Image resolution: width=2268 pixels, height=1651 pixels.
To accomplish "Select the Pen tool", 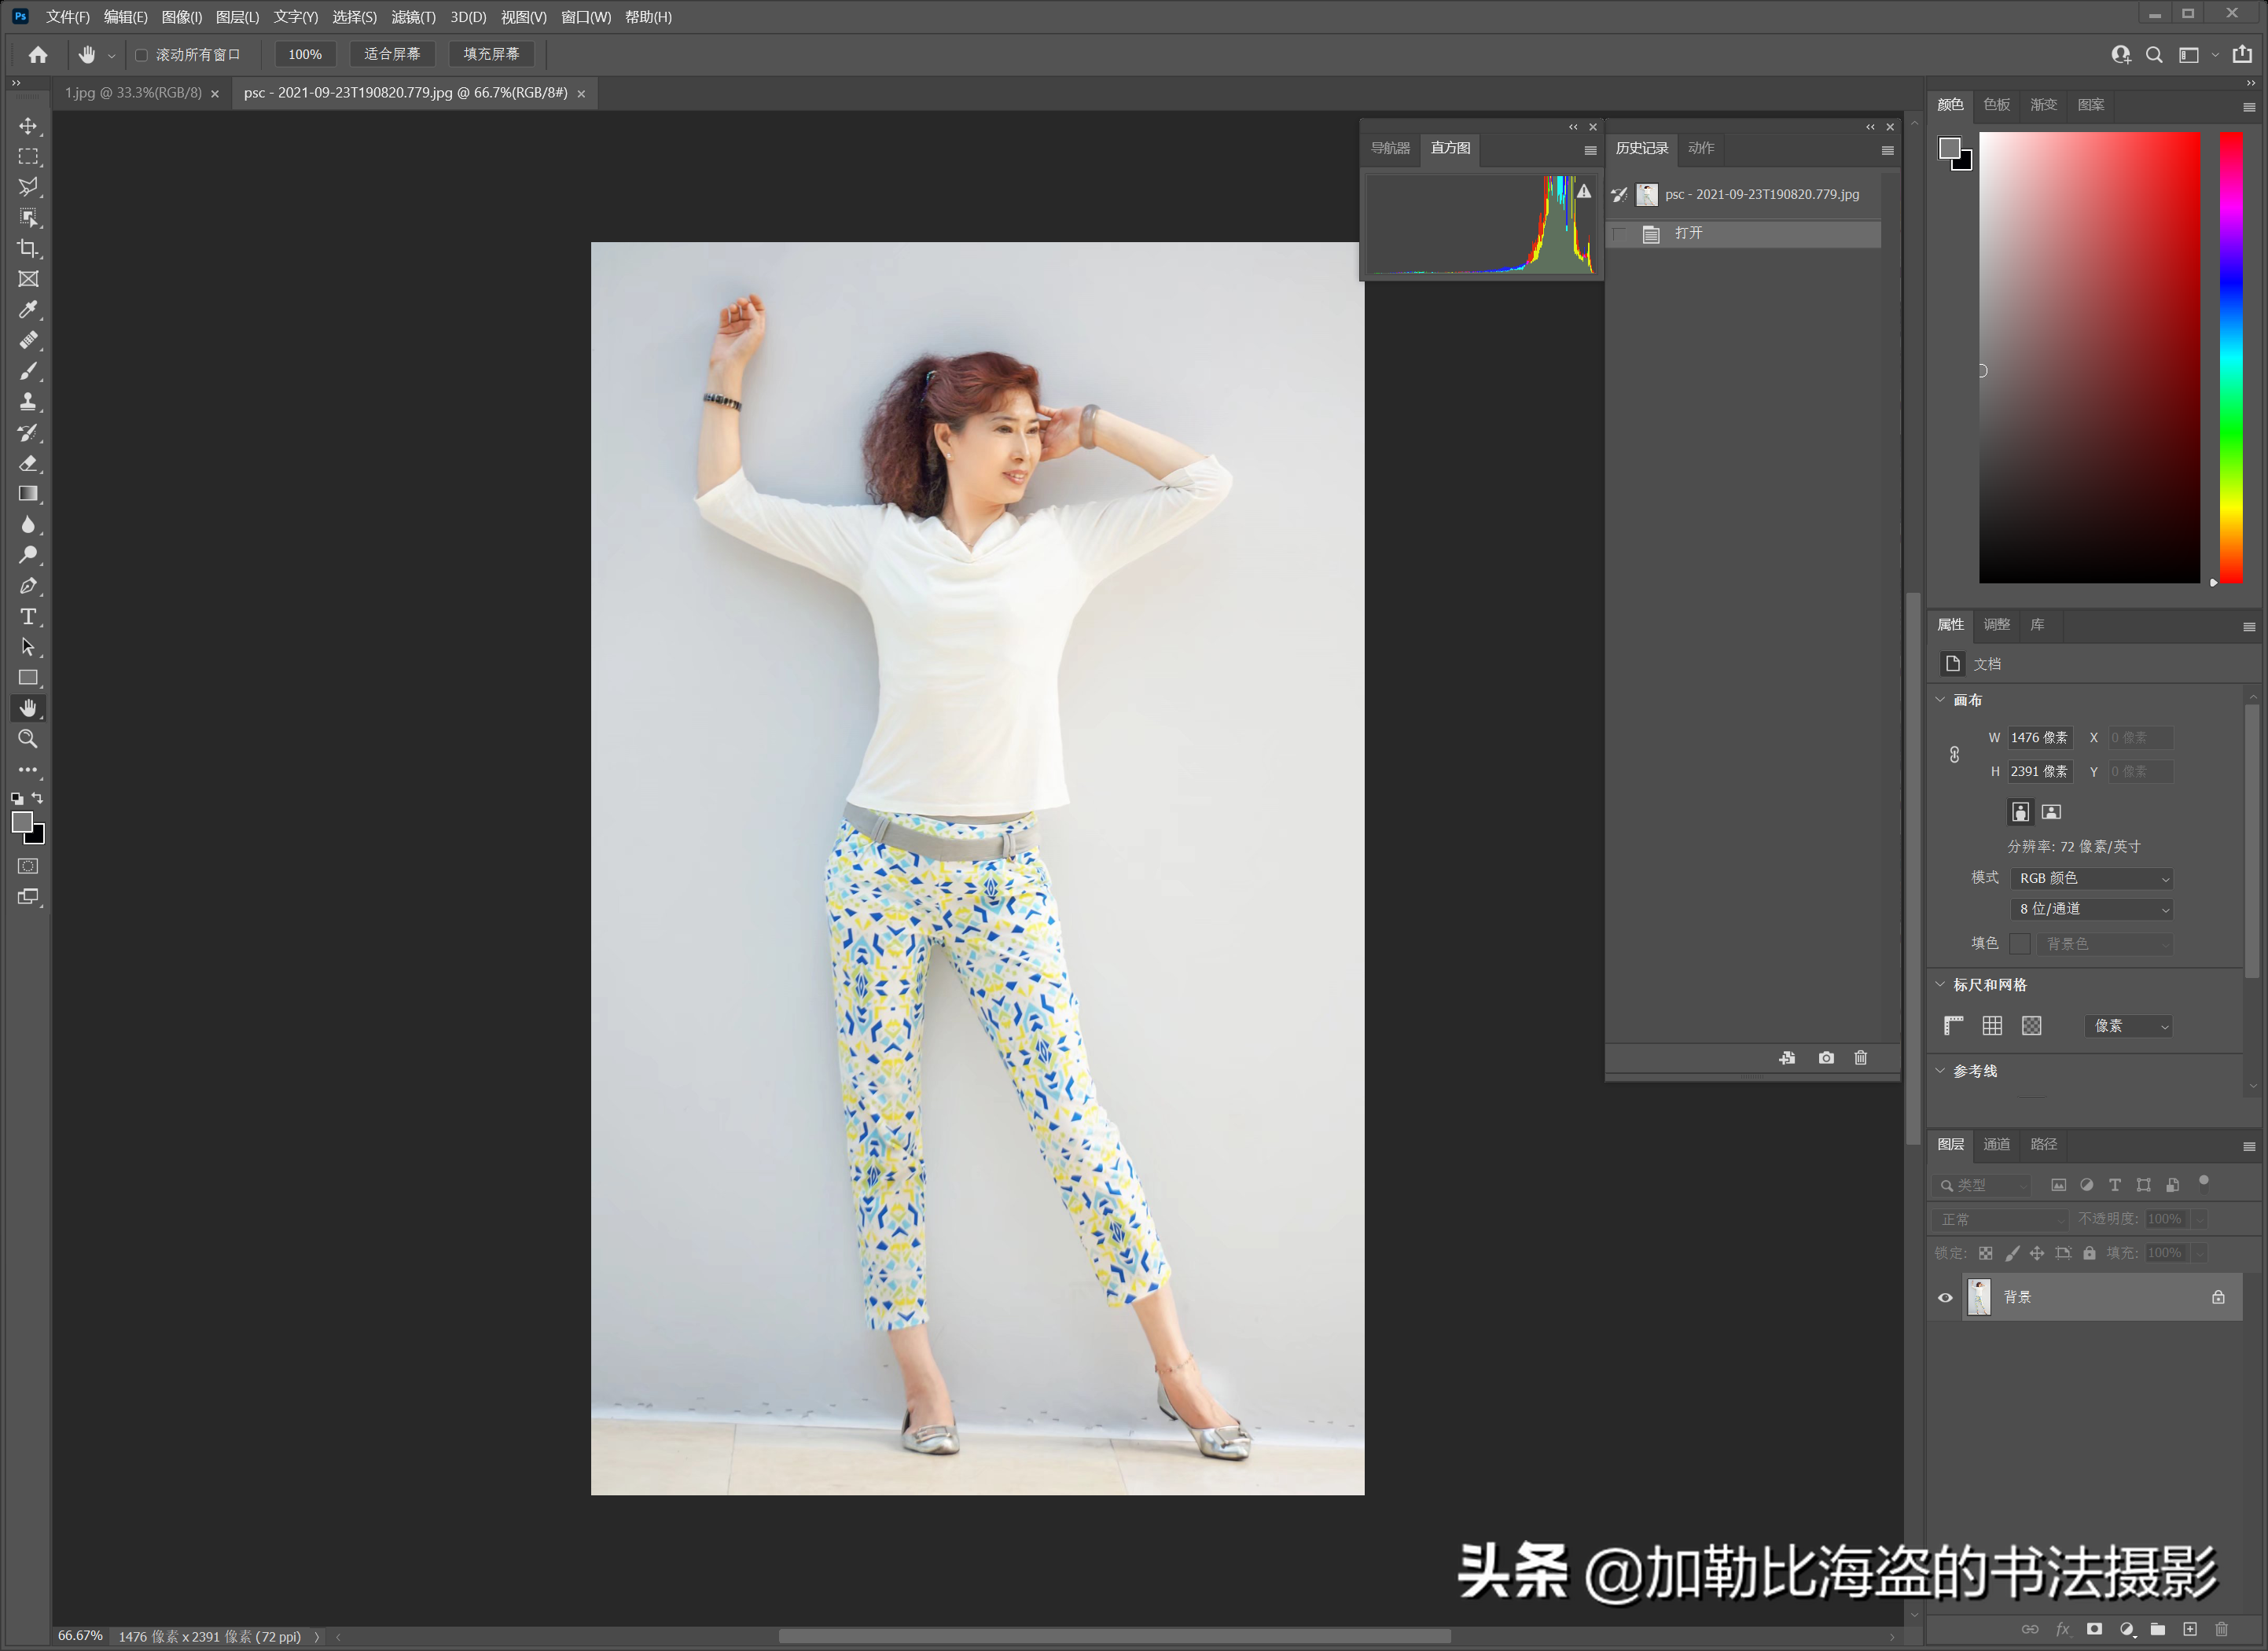I will [28, 586].
